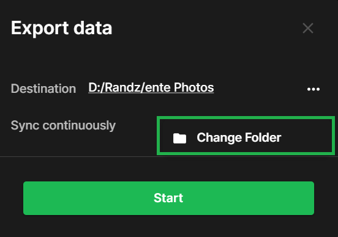
Task: Click the gray X at top right
Action: [308, 28]
